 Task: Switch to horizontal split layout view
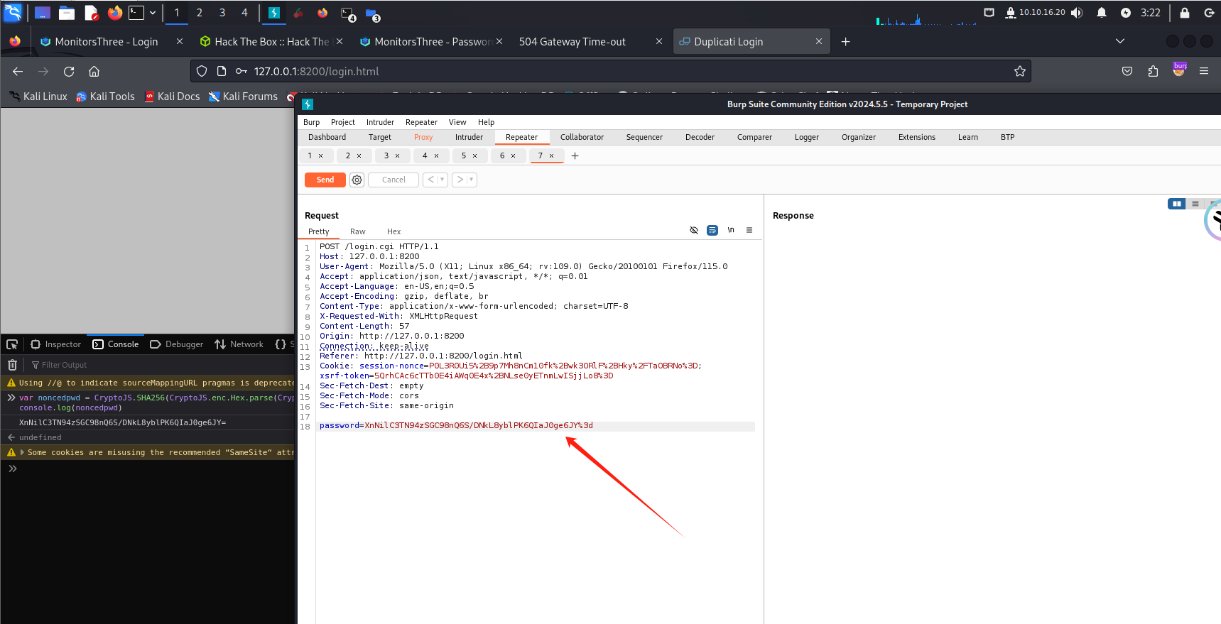(1195, 204)
